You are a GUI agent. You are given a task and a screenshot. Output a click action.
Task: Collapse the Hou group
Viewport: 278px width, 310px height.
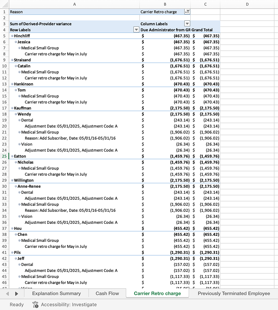pos(12,228)
